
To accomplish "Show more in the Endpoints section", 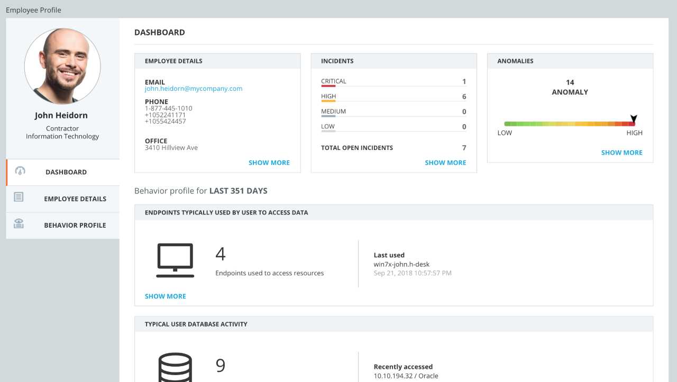I will tap(166, 296).
